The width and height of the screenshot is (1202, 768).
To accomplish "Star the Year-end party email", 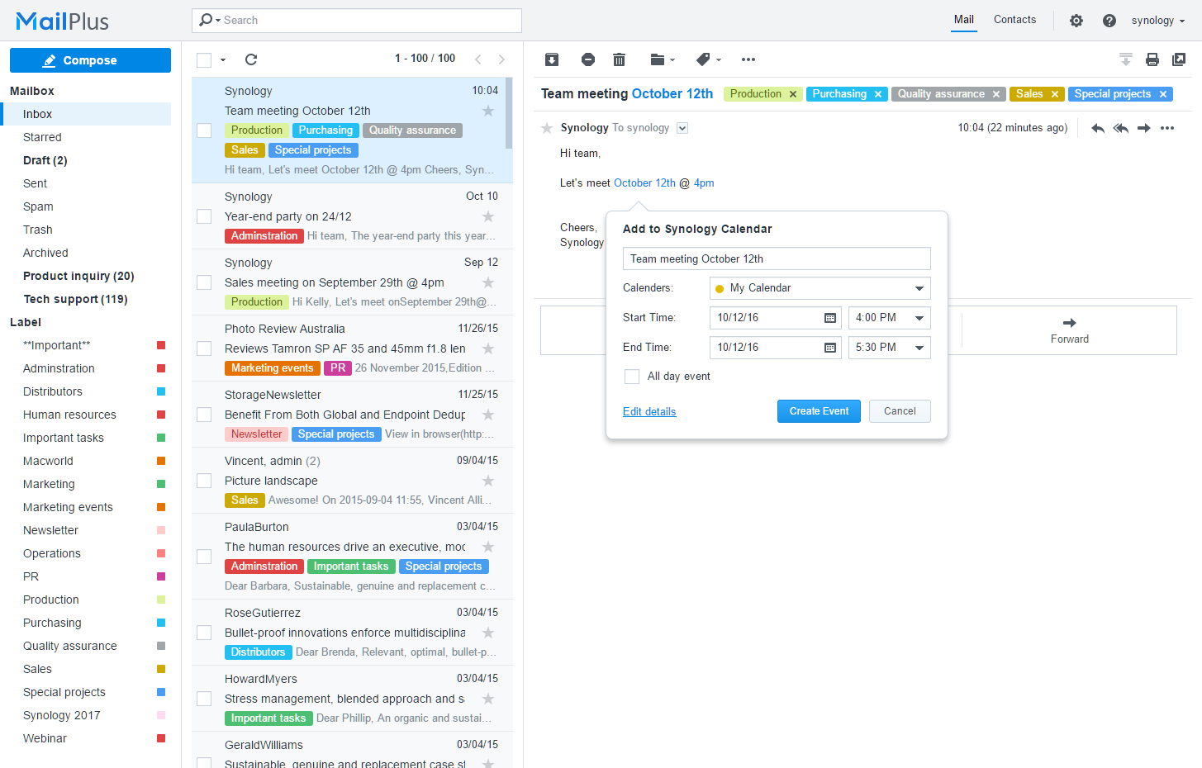I will [x=488, y=216].
